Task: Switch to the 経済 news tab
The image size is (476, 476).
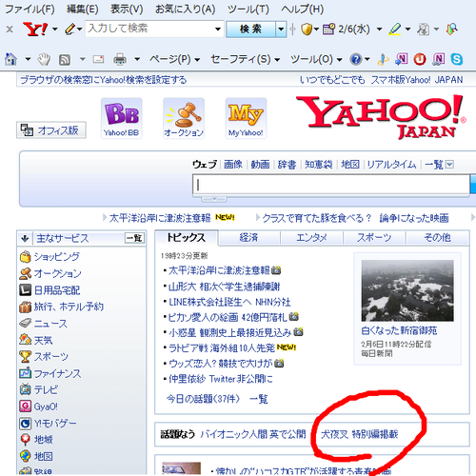Action: click(248, 238)
